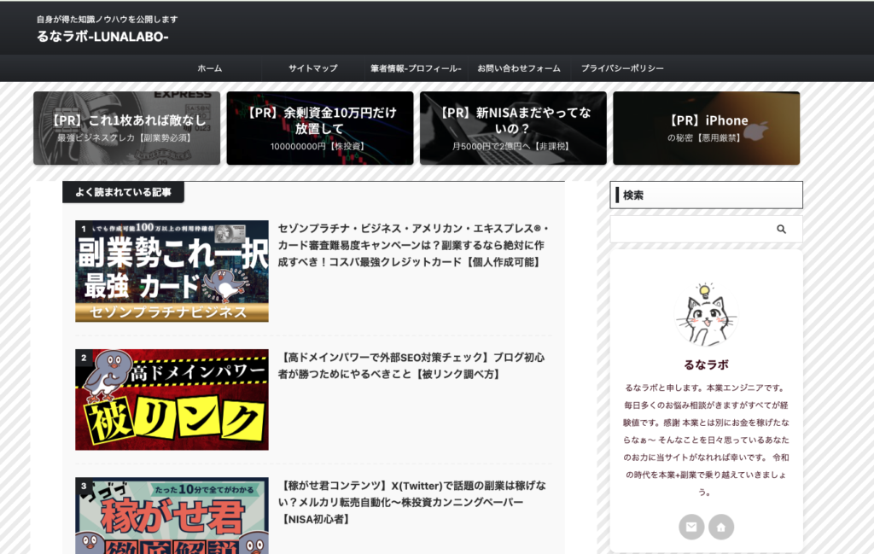Open the プライバシーポリシー page
Viewport: 874px width, 554px height.
pyautogui.click(x=622, y=68)
